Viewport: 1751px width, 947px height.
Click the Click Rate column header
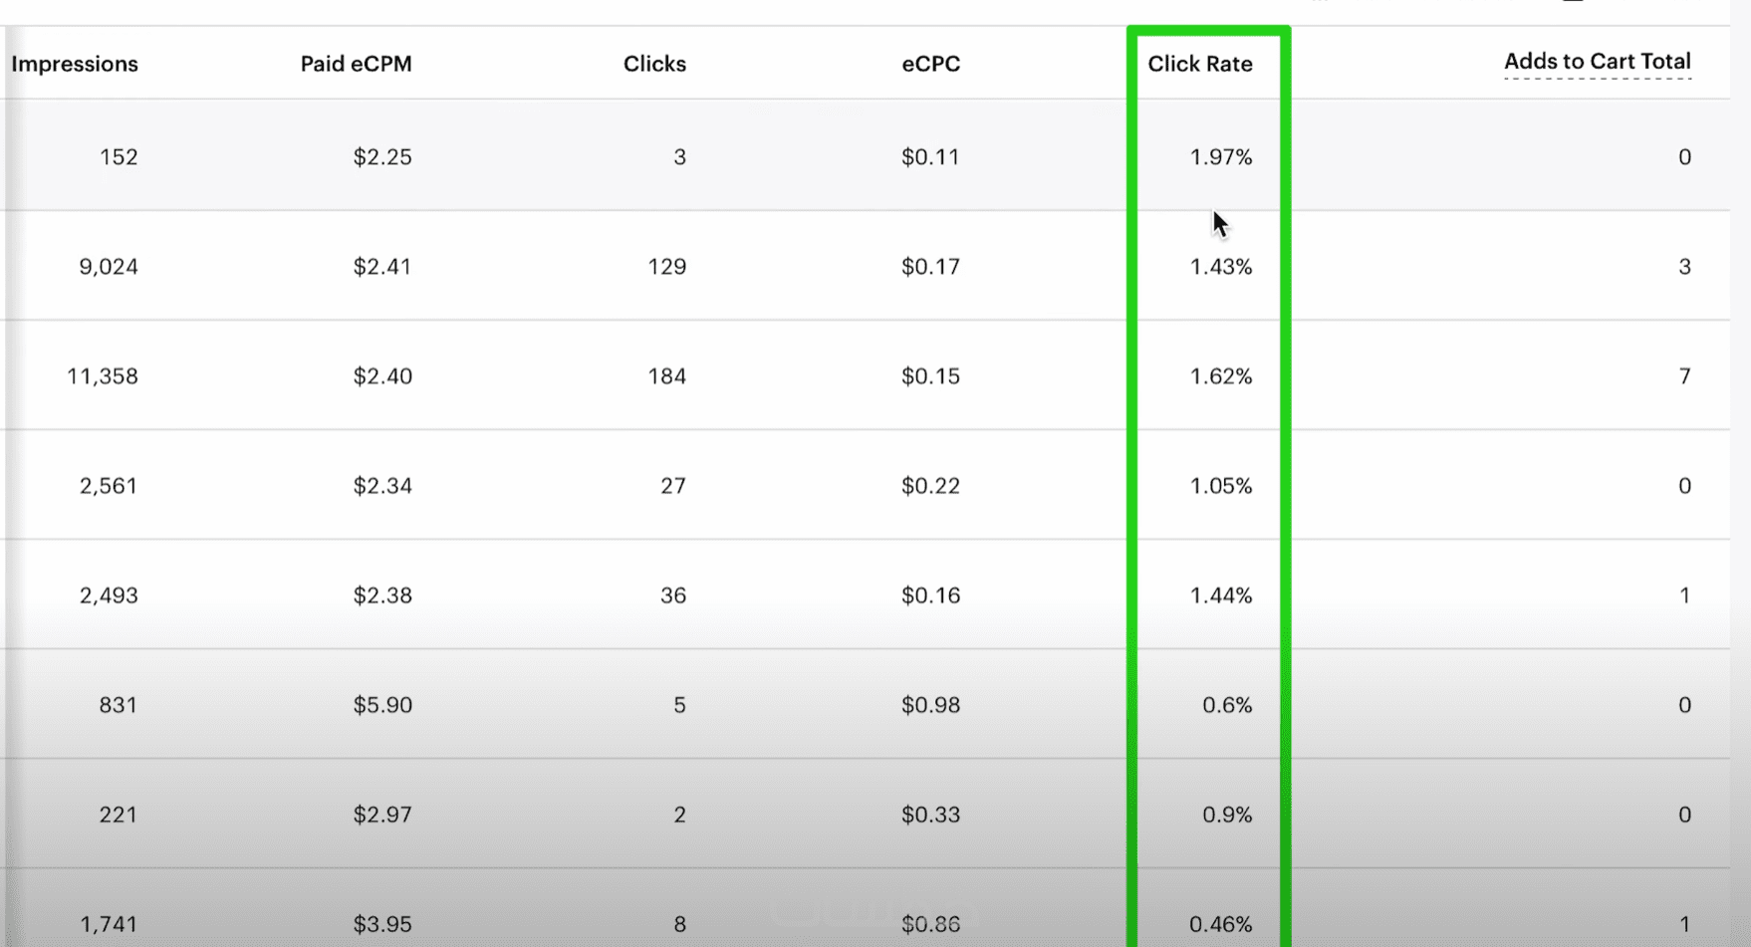click(x=1199, y=64)
